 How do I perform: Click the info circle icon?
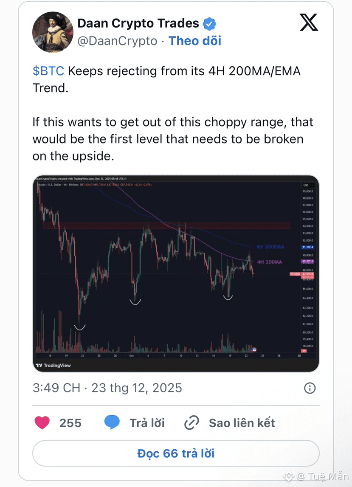310,388
